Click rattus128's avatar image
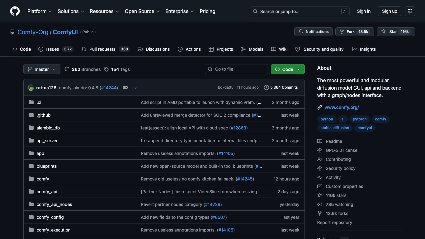 [31, 88]
